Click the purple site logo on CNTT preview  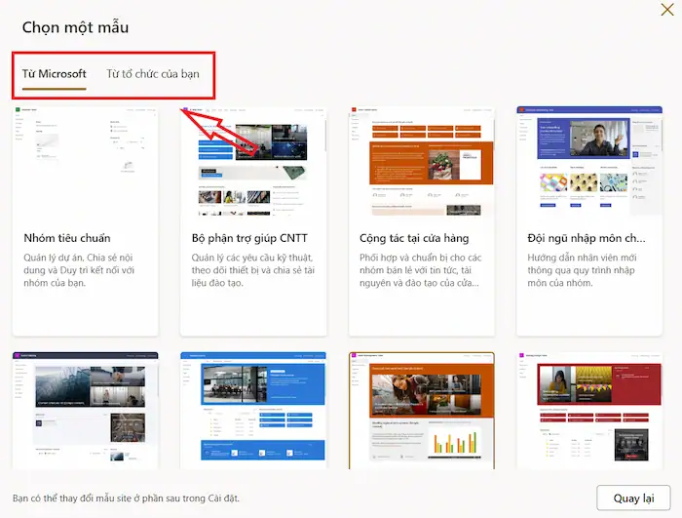pos(186,110)
